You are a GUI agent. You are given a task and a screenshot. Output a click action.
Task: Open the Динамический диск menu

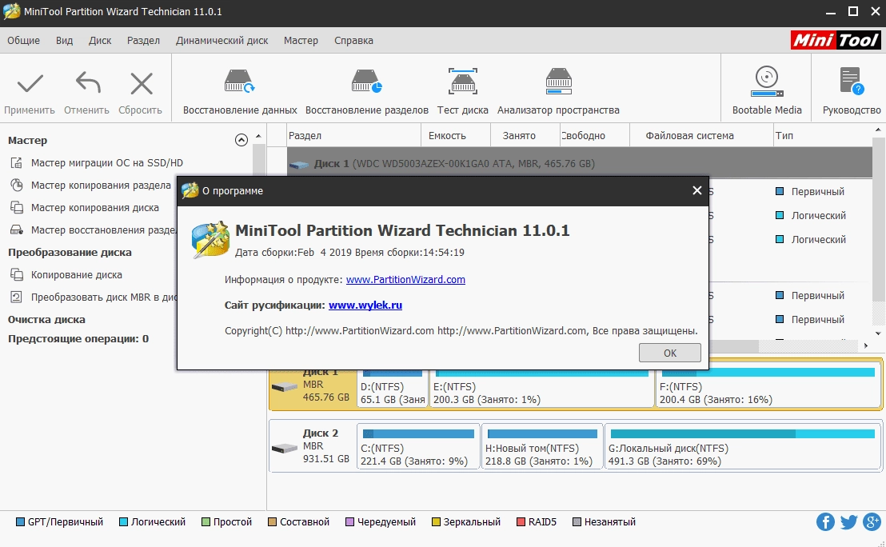click(222, 41)
